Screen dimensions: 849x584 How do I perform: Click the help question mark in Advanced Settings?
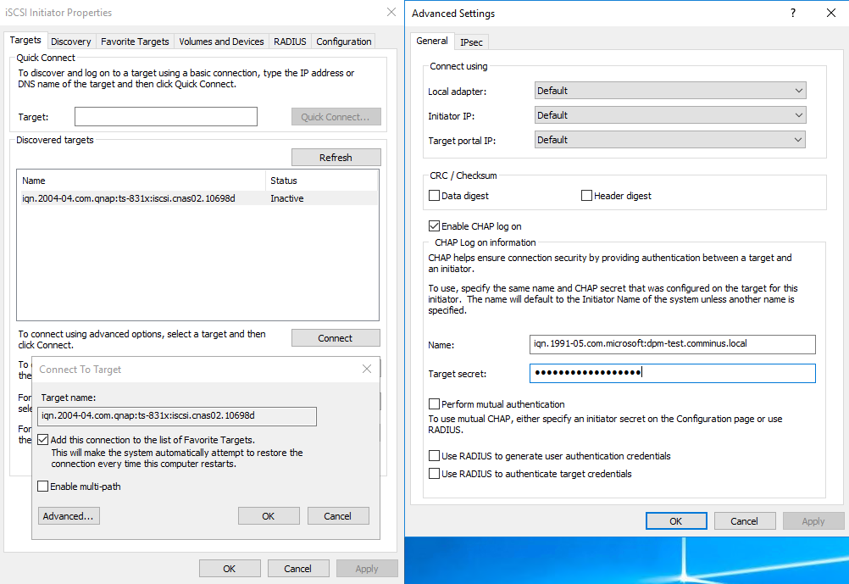click(x=793, y=13)
